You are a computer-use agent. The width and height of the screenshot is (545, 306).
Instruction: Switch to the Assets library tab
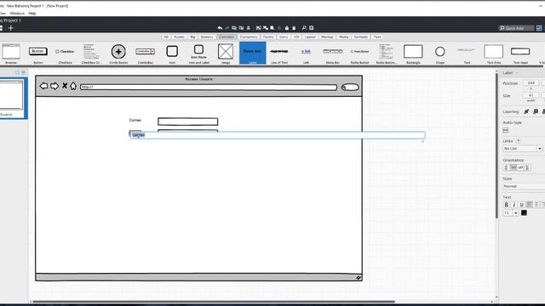(x=179, y=37)
